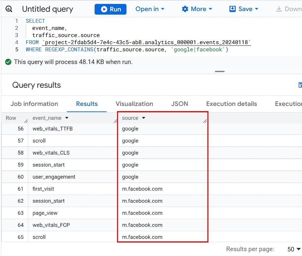Viewport: 302px width, 256px height.
Task: Click the Download button
Action: click(289, 9)
